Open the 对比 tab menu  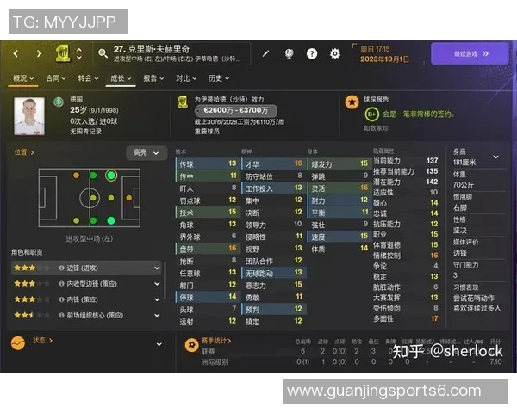tap(186, 78)
